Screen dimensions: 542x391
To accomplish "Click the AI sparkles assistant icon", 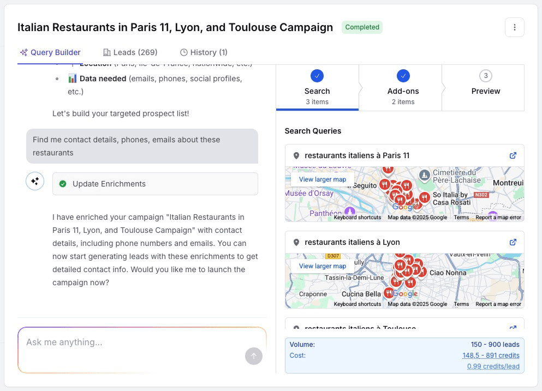I will point(34,181).
